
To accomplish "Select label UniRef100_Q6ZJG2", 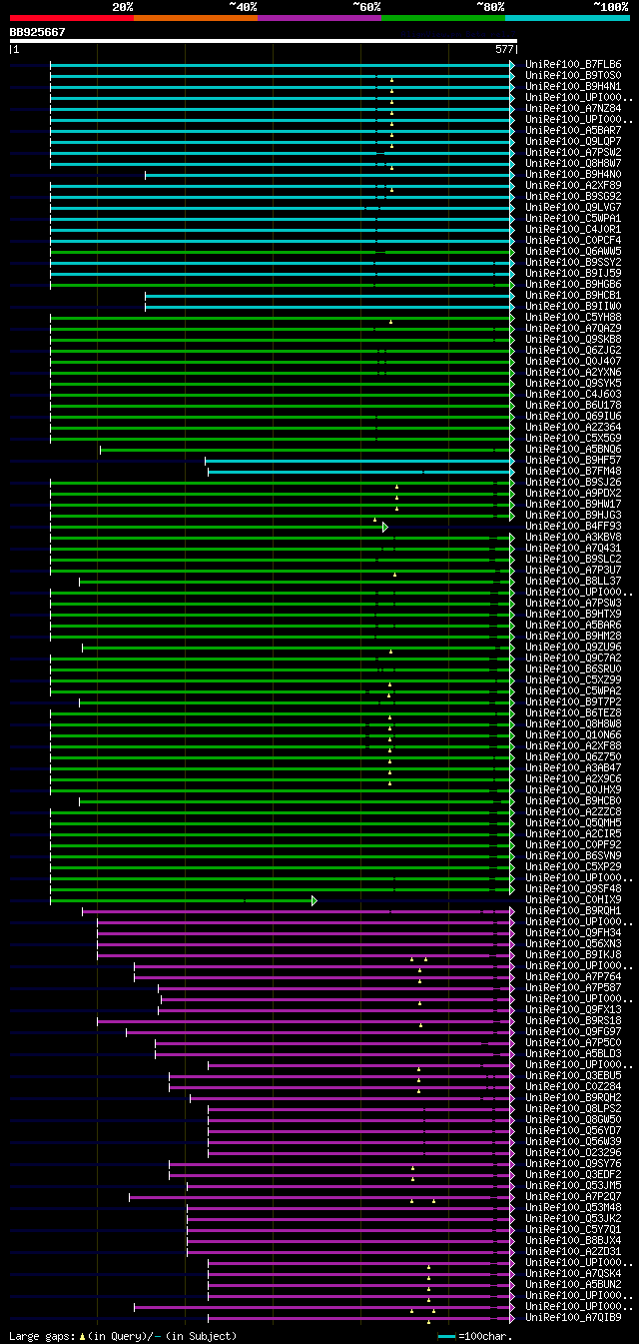I will click(573, 350).
